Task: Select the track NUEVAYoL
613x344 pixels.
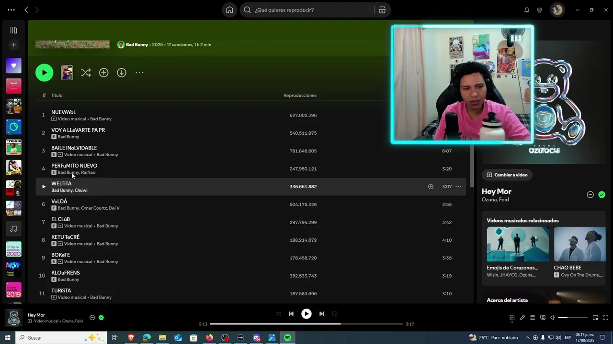Action: (250, 115)
